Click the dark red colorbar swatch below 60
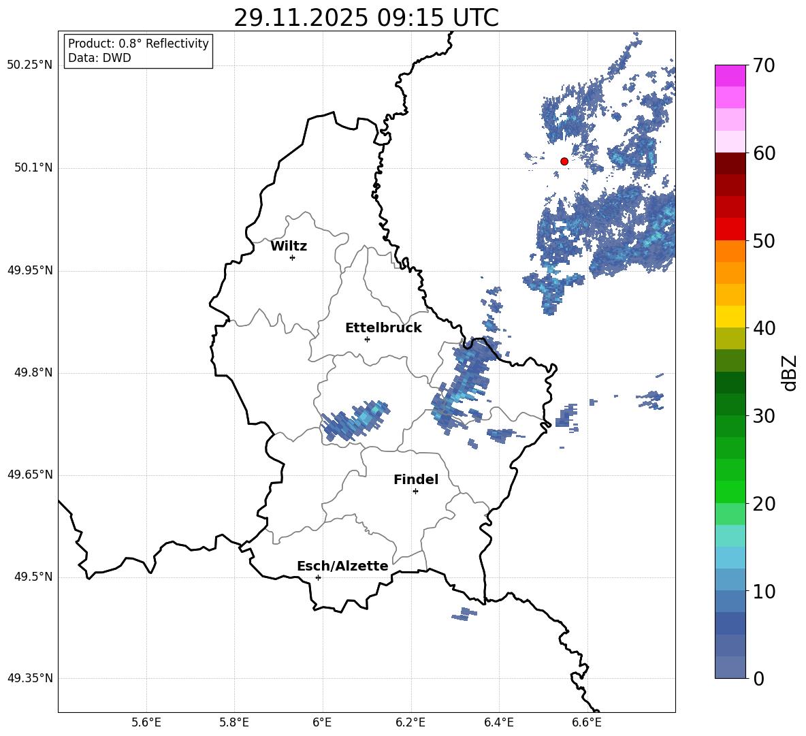 [x=730, y=163]
